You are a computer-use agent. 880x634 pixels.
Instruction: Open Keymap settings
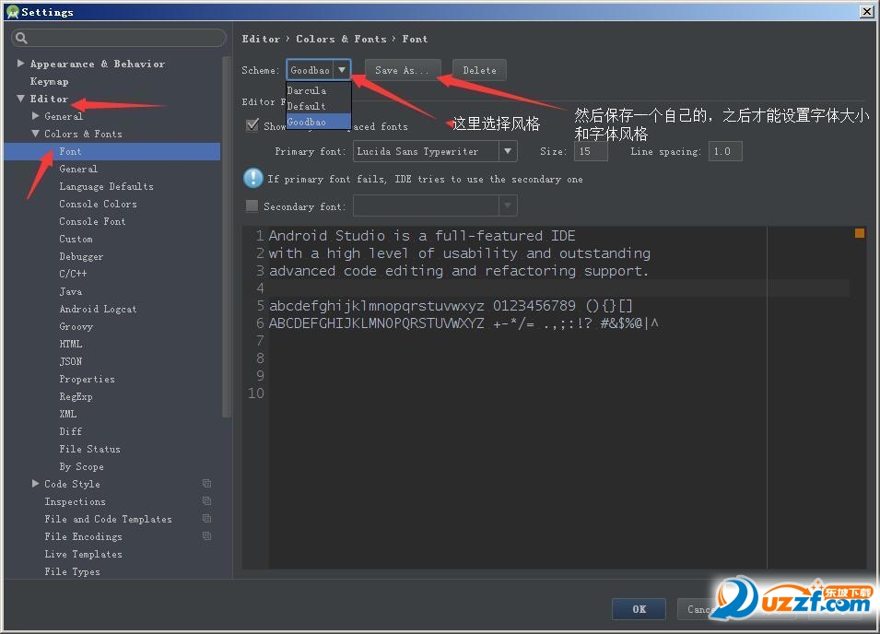pyautogui.click(x=50, y=81)
